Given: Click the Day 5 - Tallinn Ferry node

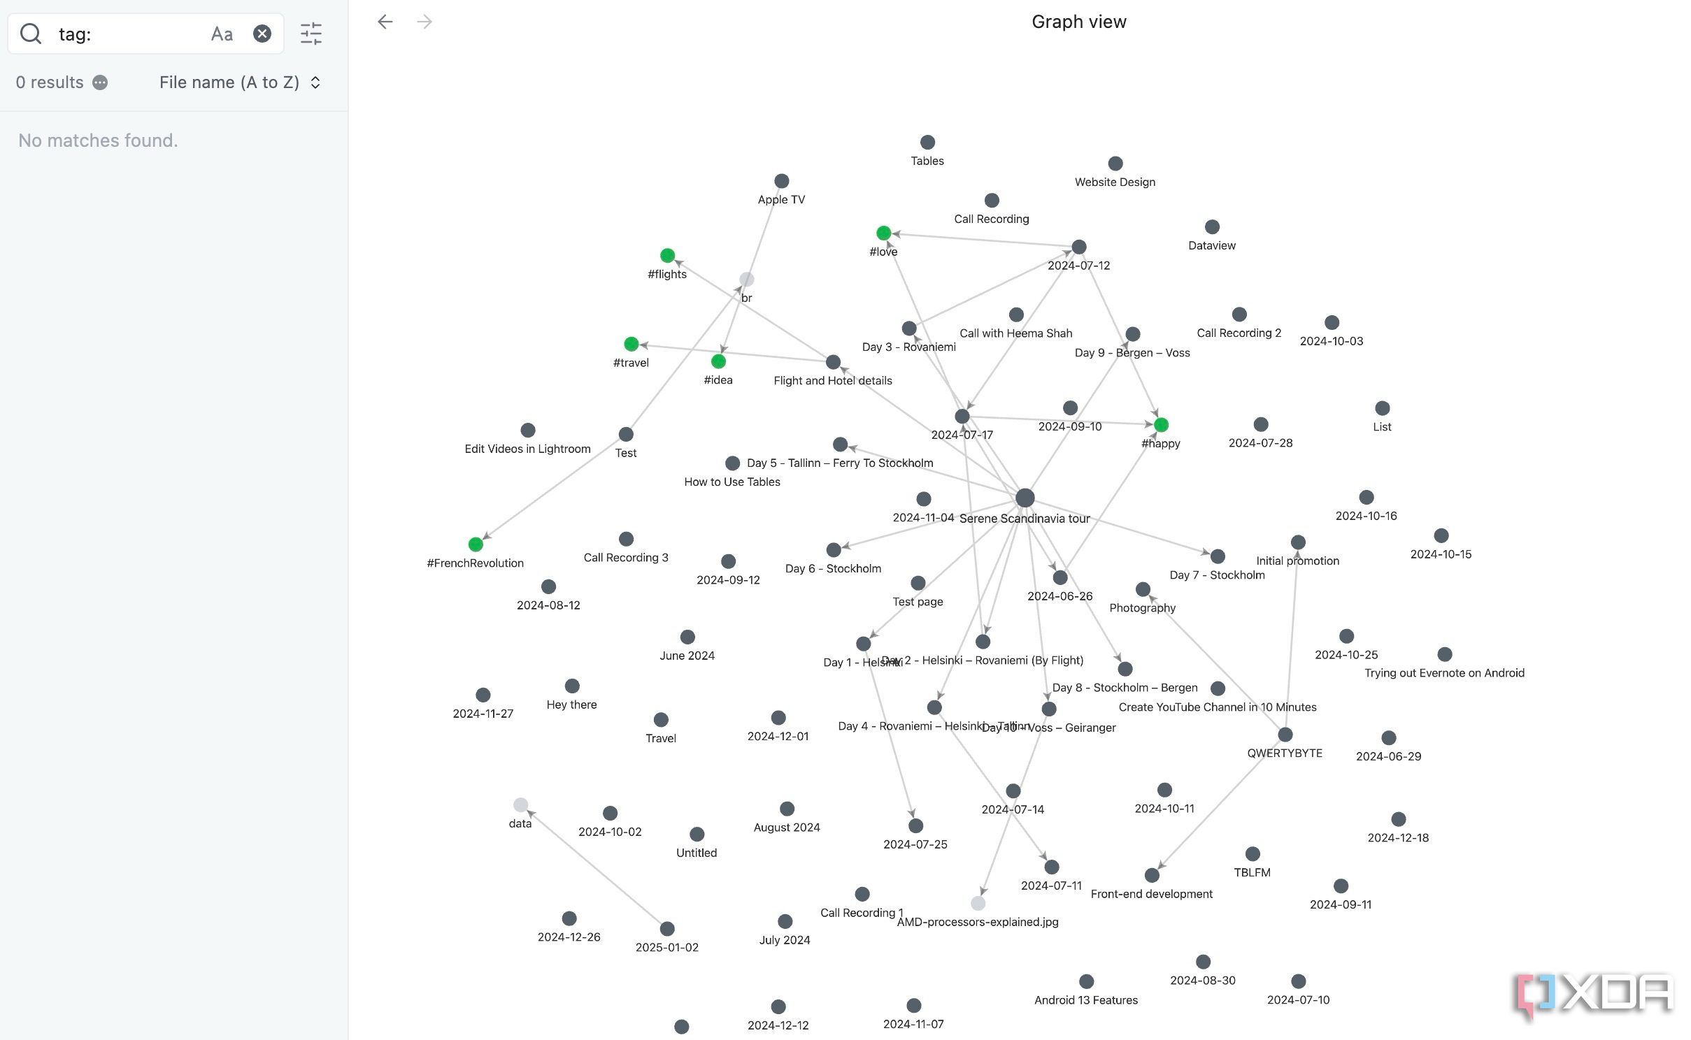Looking at the screenshot, I should pos(840,445).
